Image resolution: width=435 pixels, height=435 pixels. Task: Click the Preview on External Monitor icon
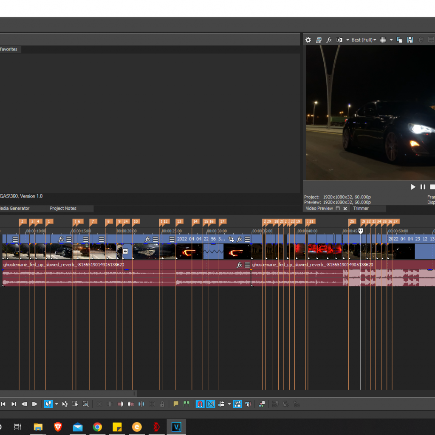pyautogui.click(x=319, y=40)
